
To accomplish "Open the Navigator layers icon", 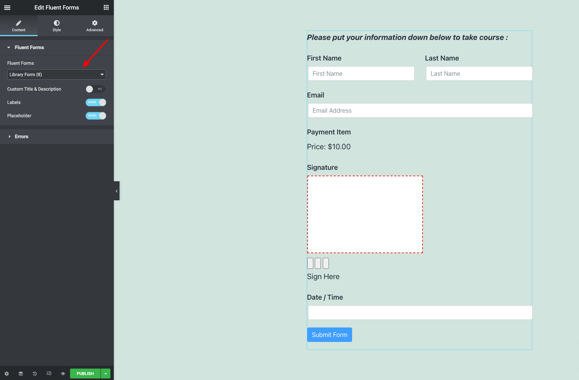I will pyautogui.click(x=21, y=374).
